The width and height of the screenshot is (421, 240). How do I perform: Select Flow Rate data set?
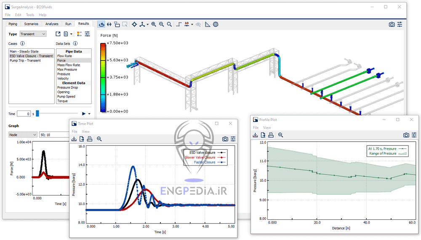click(x=74, y=56)
